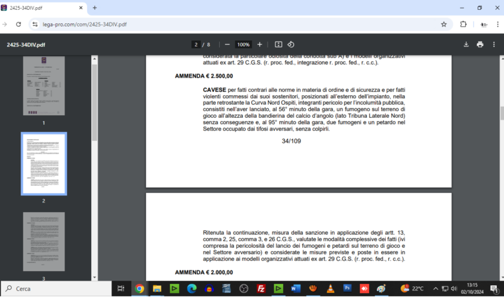Click the address bar URL lega-pro.com
The width and height of the screenshot is (504, 304).
pyautogui.click(x=85, y=25)
